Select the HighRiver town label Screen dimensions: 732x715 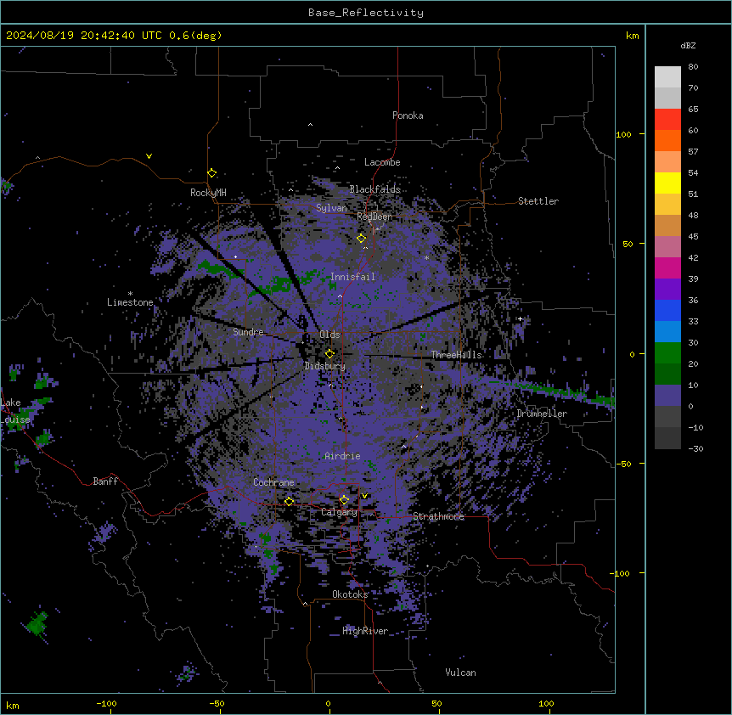point(365,631)
